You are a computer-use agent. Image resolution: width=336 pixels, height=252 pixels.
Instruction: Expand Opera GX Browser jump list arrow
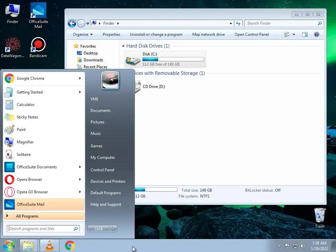point(80,192)
